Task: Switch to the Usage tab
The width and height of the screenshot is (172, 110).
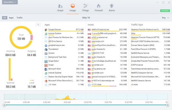Action: coord(73,8)
